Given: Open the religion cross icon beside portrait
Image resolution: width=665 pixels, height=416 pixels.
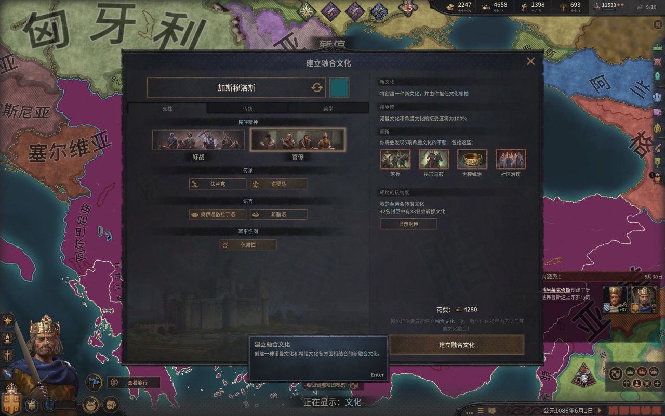Looking at the screenshot, I should tap(8, 356).
